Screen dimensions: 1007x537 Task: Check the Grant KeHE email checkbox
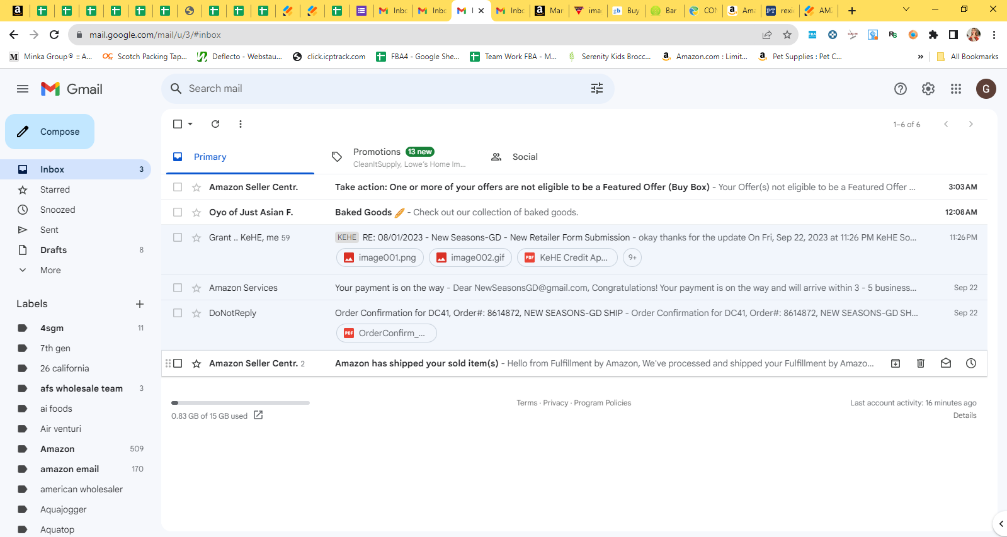[178, 237]
